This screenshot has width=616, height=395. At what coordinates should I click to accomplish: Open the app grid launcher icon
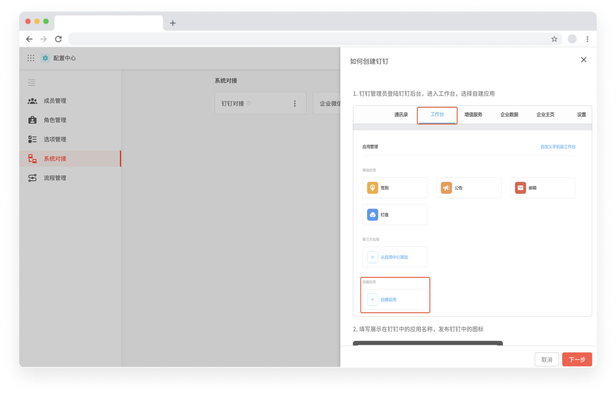tap(31, 58)
